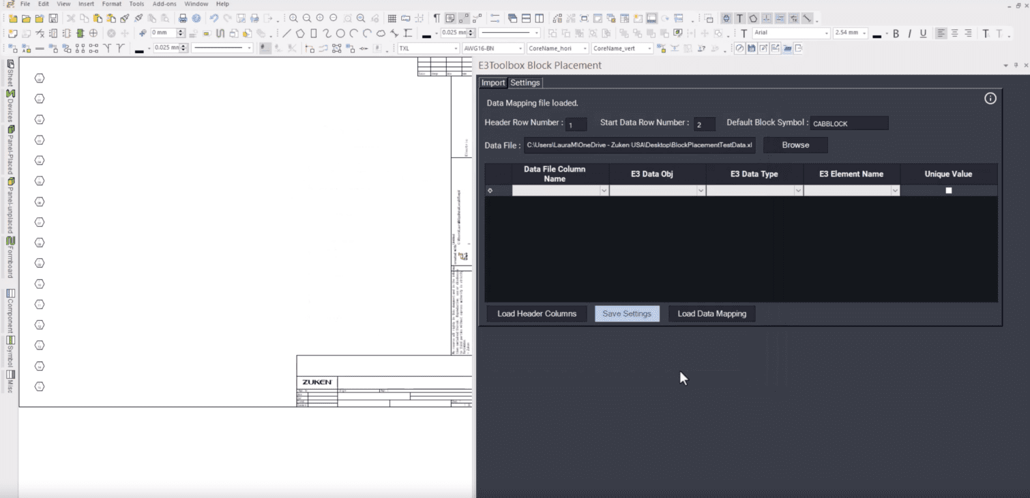This screenshot has height=498, width=1030.
Task: Click the Save Settings button
Action: coord(627,314)
